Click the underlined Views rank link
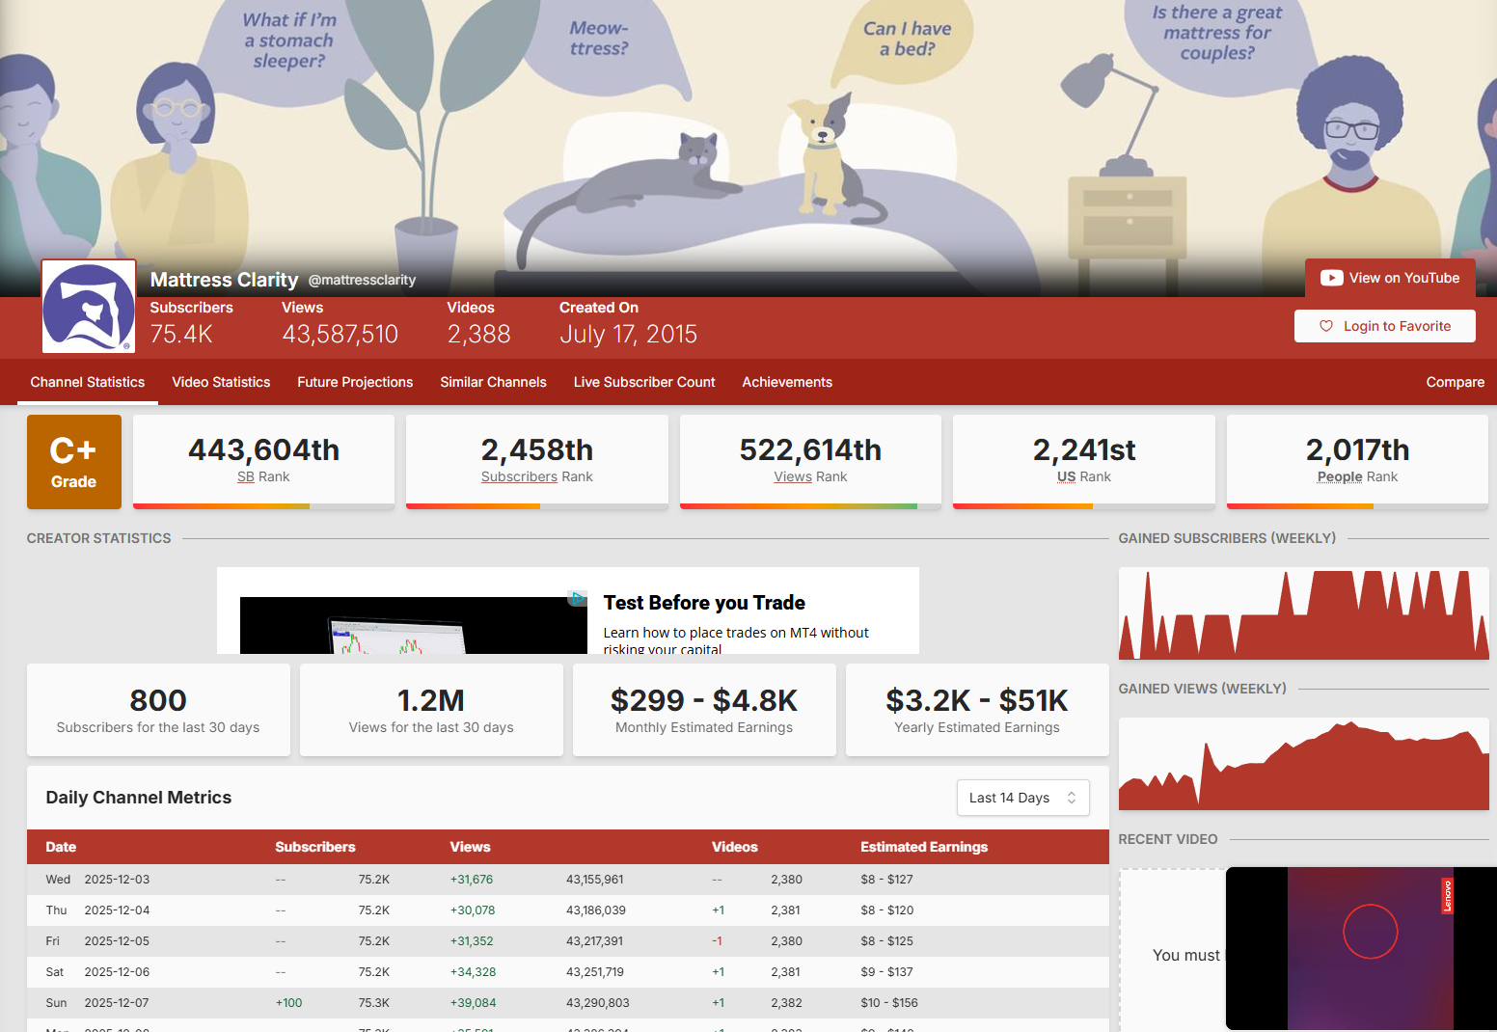The image size is (1497, 1032). 793,476
